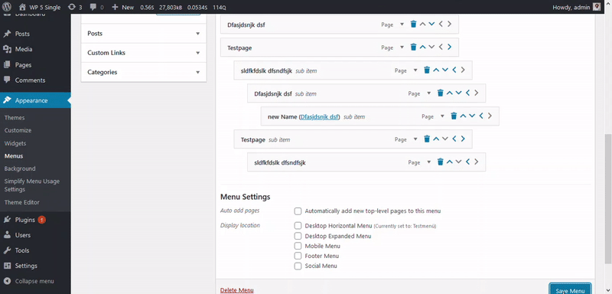Enable automatically add new top-level pages
The image size is (612, 294).
tap(298, 211)
